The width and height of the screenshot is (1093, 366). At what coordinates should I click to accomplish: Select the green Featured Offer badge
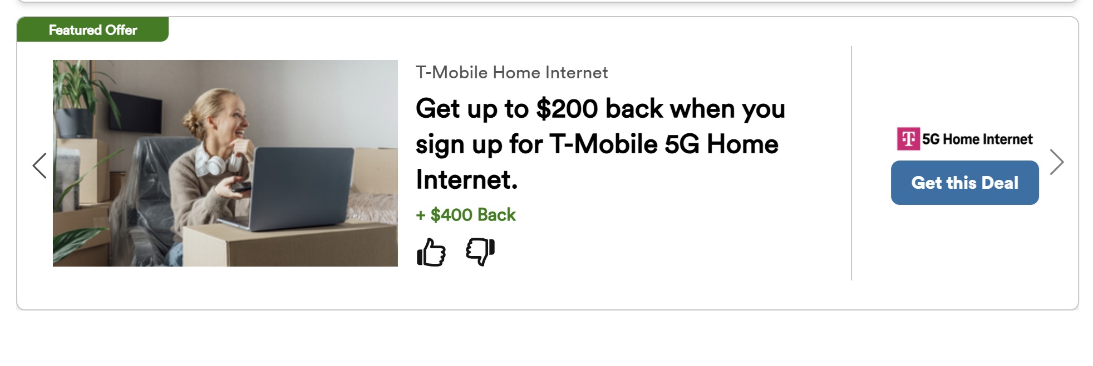pyautogui.click(x=93, y=30)
